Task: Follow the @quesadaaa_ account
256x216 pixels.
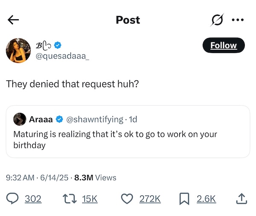Action: click(x=223, y=45)
